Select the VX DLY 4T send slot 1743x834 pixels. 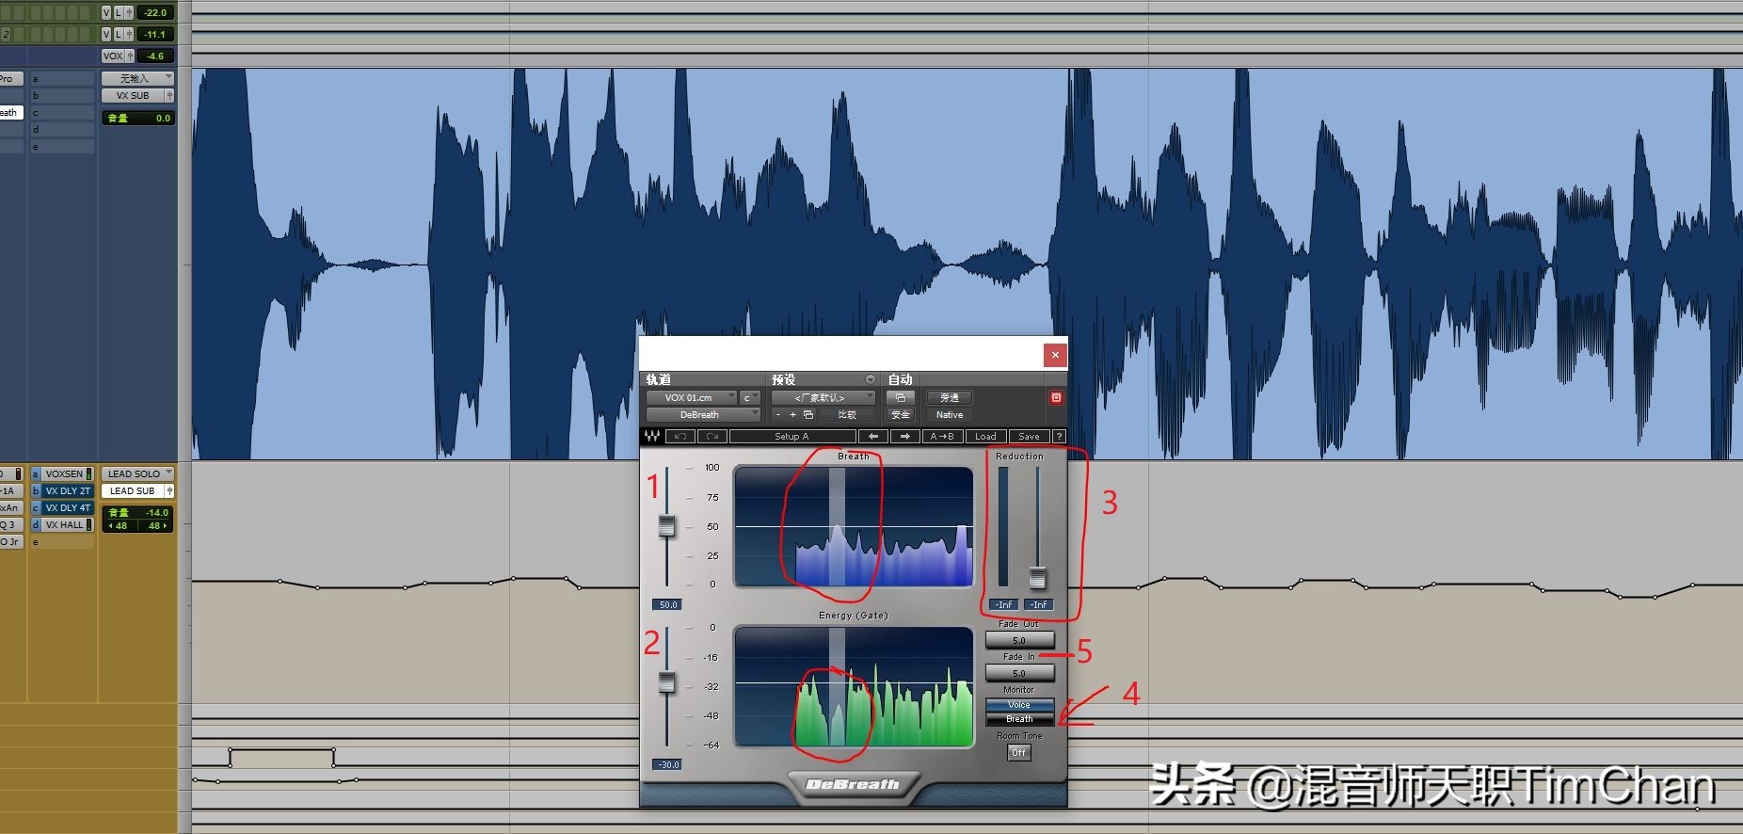coord(63,508)
